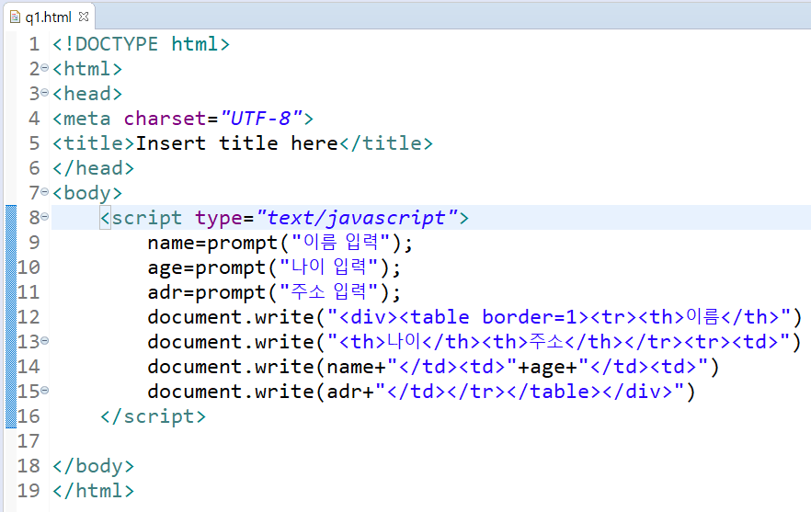Viewport: 811px width, 512px height.
Task: Click the closing </html> tag
Action: point(93,491)
